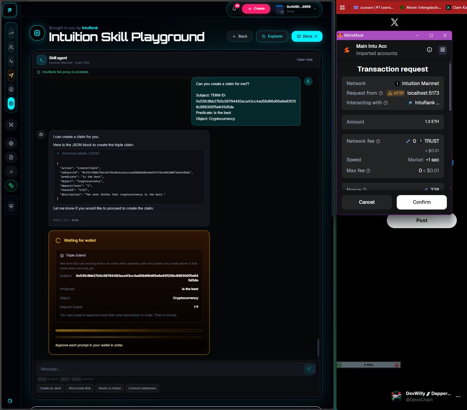Confirm the MetaMask transaction request
467x410 pixels.
click(x=421, y=202)
